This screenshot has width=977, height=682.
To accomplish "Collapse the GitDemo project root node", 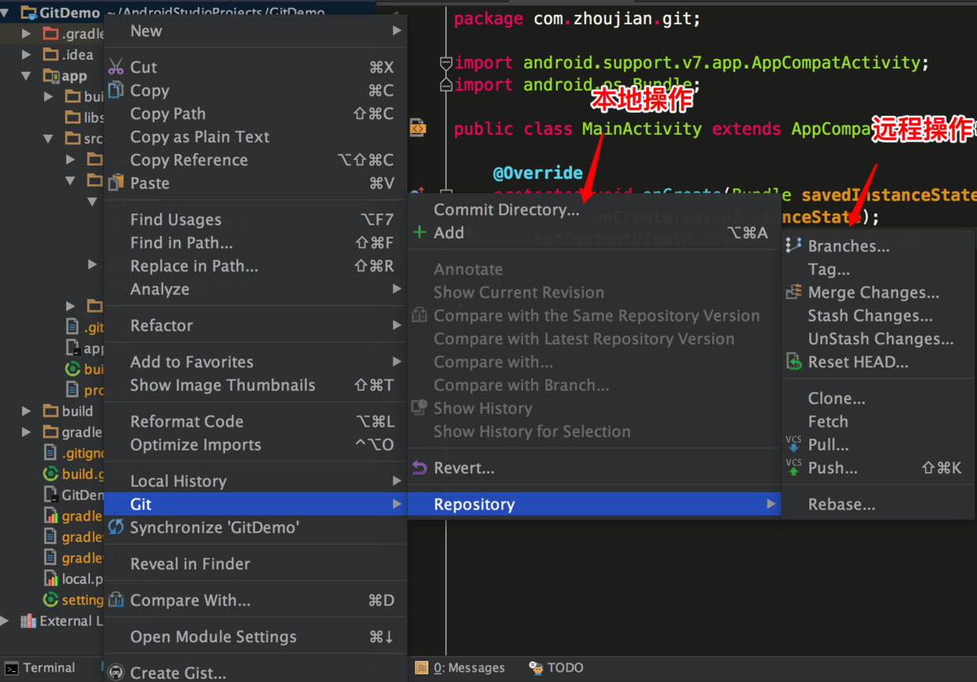I will click(x=6, y=13).
